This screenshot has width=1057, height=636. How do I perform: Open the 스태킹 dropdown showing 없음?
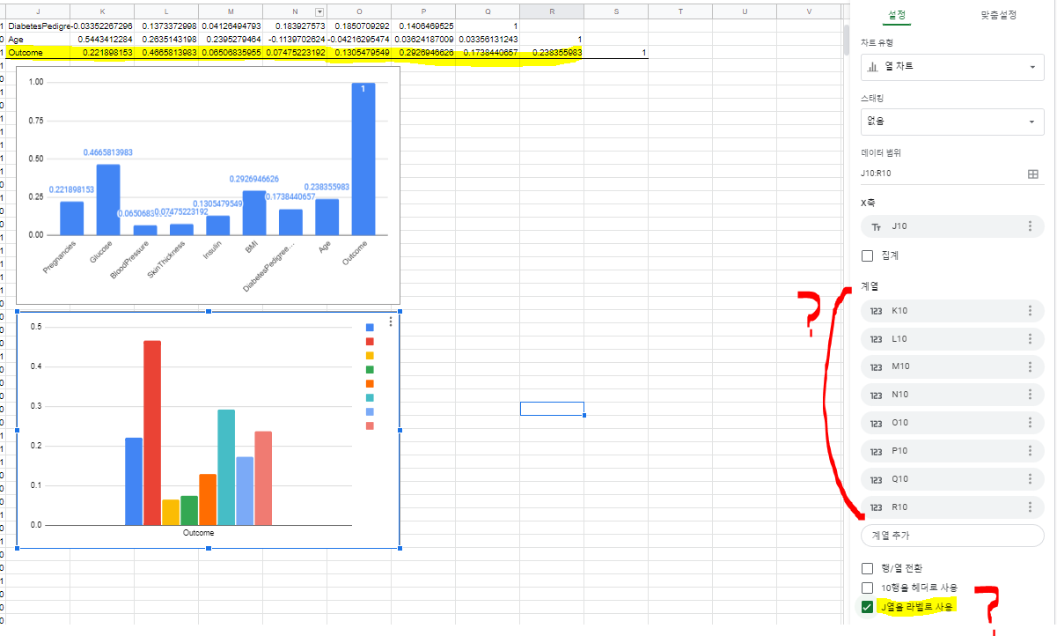(x=952, y=122)
